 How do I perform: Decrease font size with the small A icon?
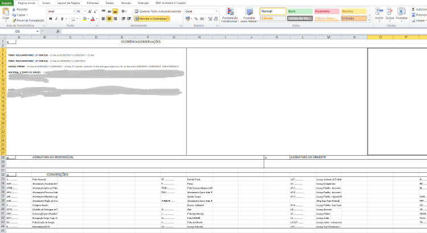pyautogui.click(x=95, y=11)
